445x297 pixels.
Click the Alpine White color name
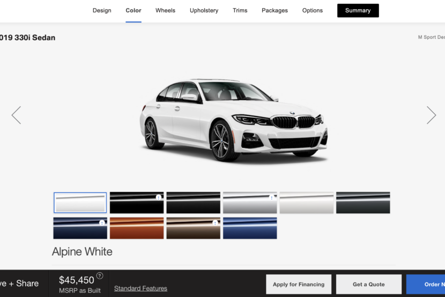(82, 251)
